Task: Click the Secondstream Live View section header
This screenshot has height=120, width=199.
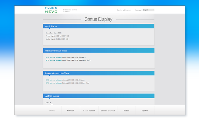Action: 99,73
